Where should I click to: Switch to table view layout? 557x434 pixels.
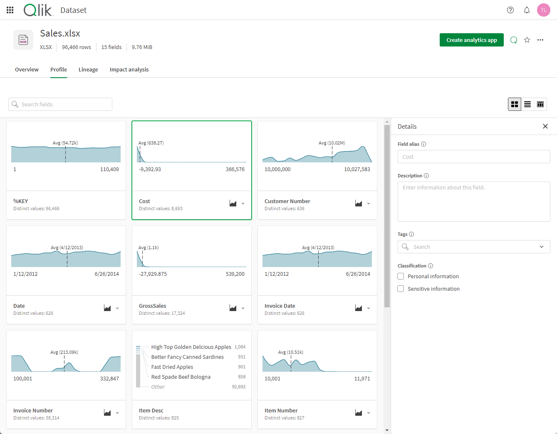[x=540, y=104]
